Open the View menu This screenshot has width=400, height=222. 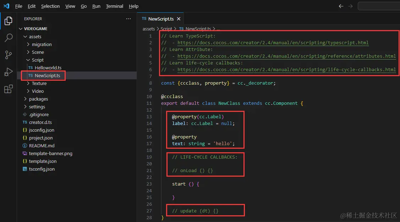pyautogui.click(x=70, y=6)
